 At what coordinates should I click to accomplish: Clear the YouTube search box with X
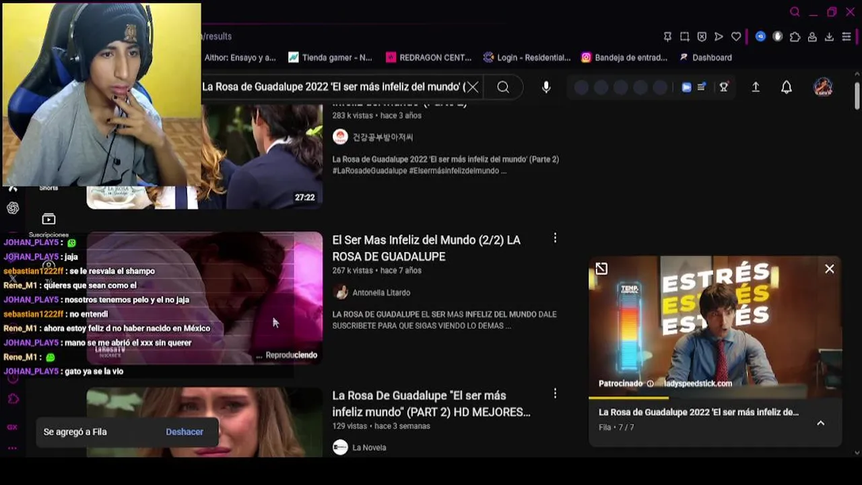pos(473,87)
